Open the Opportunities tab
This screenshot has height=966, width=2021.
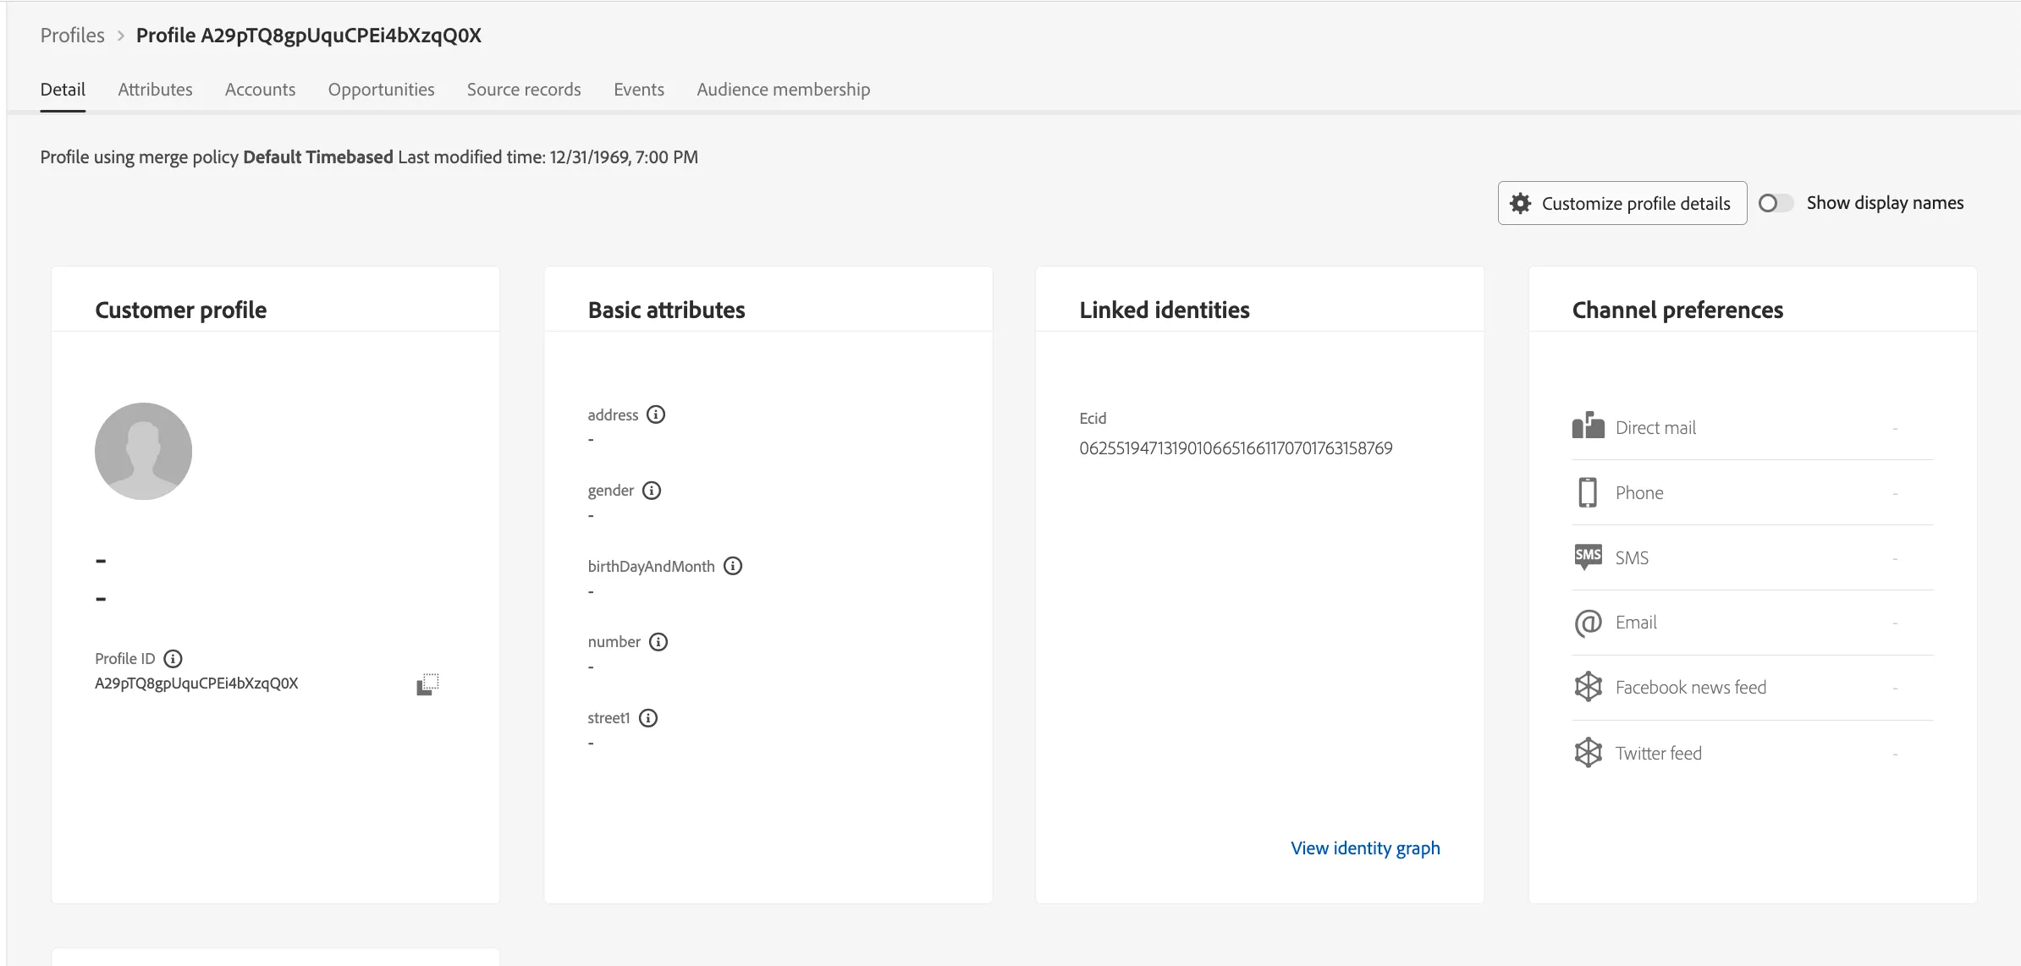[382, 90]
